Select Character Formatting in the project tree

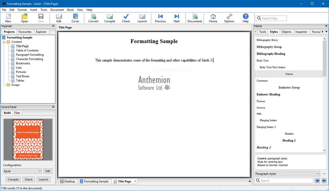(30, 59)
